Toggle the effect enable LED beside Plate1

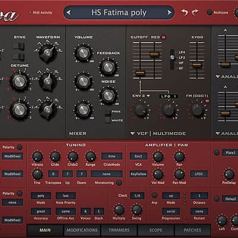(x=217, y=152)
